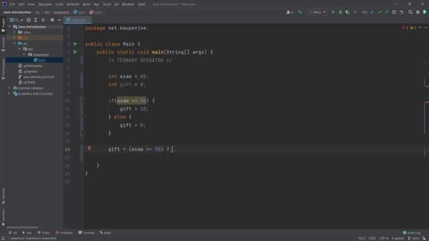The width and height of the screenshot is (429, 241).
Task: Open the Terminal tool window tab
Action: 86,233
